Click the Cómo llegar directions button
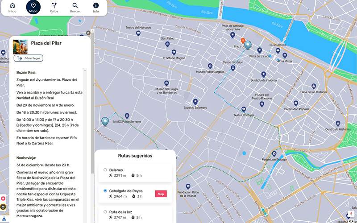The image size is (357, 223). 28,58
